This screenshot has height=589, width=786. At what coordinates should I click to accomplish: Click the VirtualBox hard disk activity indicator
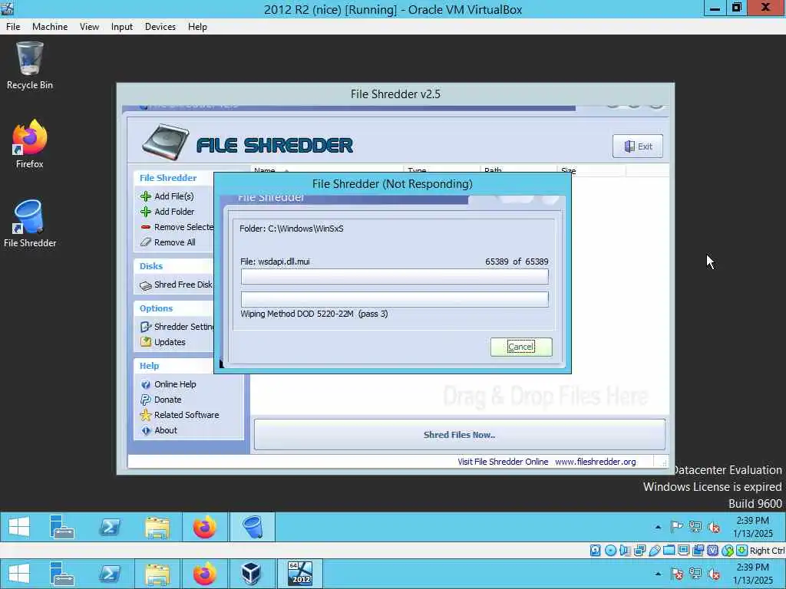[595, 551]
